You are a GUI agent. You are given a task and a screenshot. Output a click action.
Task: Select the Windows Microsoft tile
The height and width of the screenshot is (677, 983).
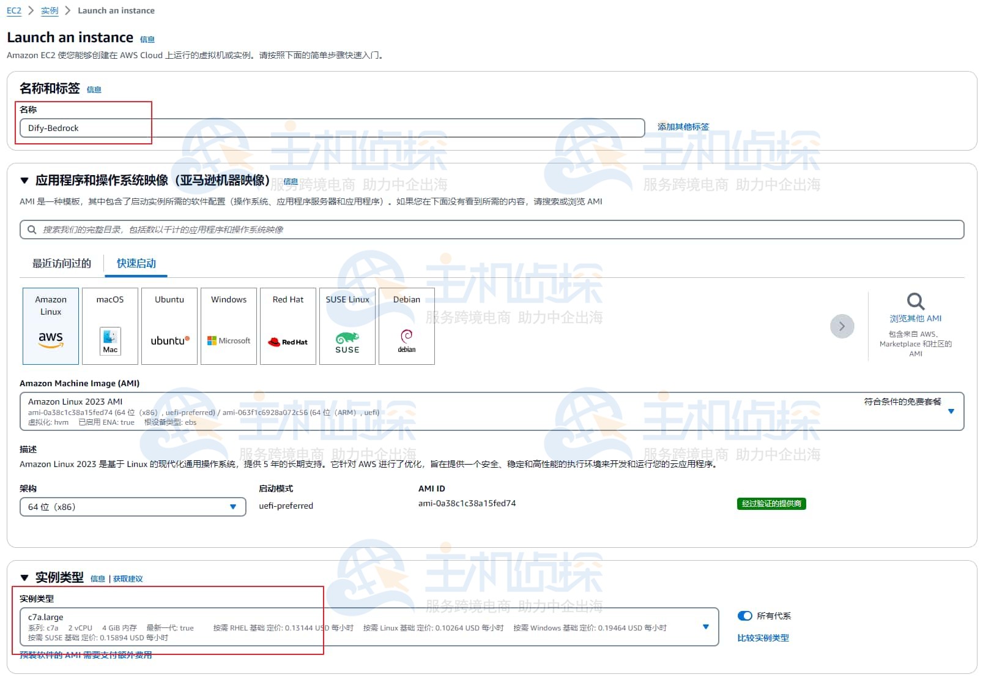coord(229,326)
